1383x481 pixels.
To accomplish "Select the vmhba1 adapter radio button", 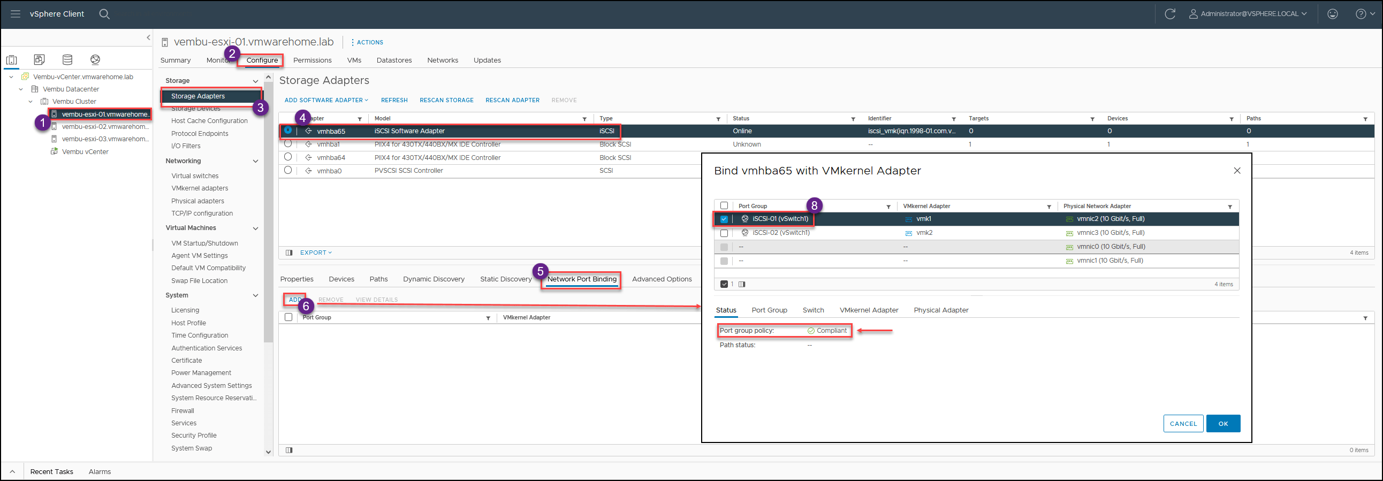I will click(288, 144).
